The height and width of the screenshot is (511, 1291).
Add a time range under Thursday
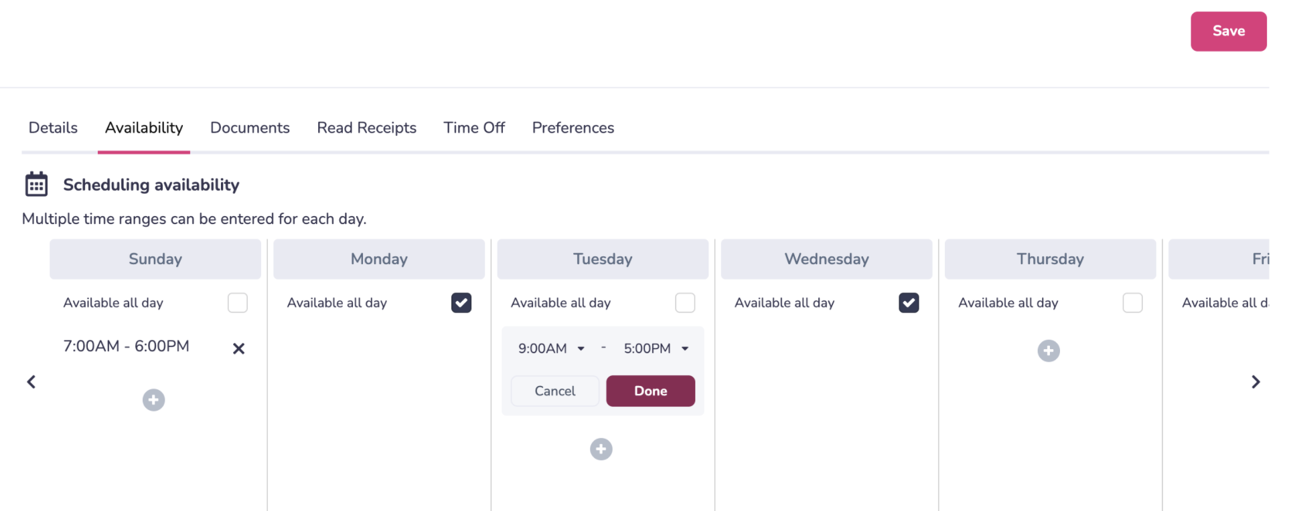pyautogui.click(x=1049, y=350)
